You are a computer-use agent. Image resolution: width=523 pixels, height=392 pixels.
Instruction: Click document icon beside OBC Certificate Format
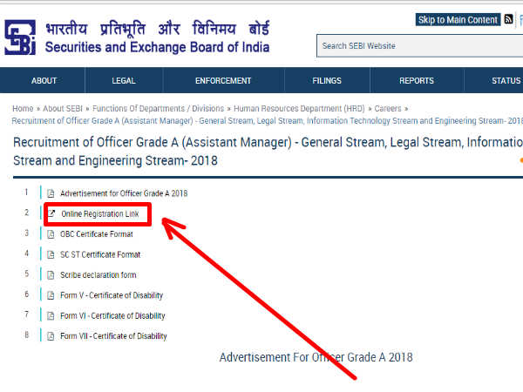51,234
